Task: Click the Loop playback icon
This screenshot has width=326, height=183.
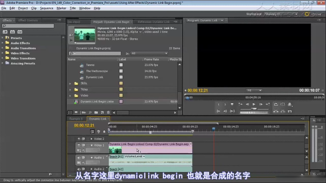Action: [276, 104]
